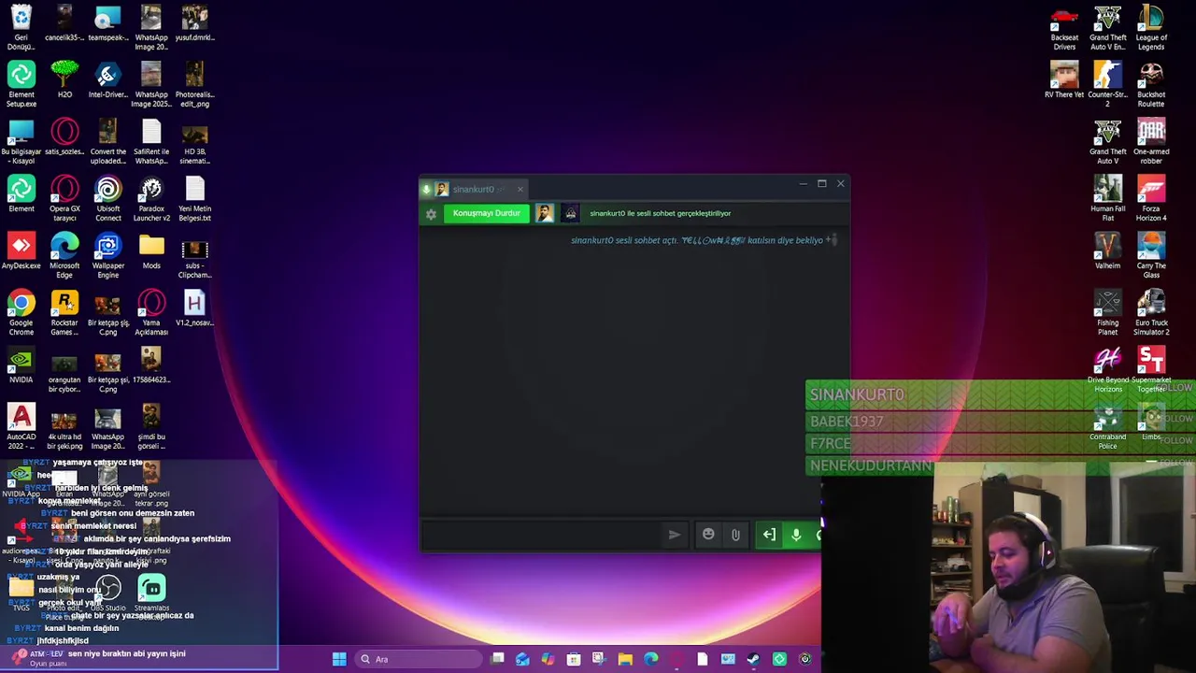
Task: Open voice chat settings gear in Steam chat
Action: (x=431, y=214)
